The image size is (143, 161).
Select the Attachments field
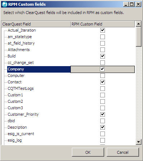(x=19, y=50)
